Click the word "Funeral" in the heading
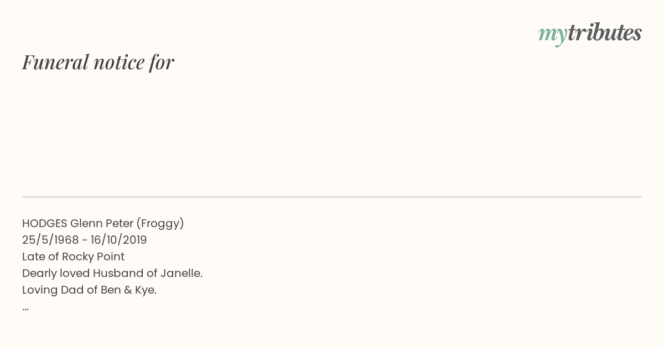664x349 pixels. tap(55, 62)
